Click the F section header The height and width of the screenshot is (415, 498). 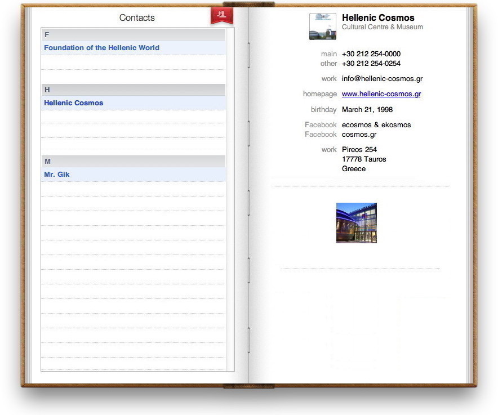click(x=134, y=34)
